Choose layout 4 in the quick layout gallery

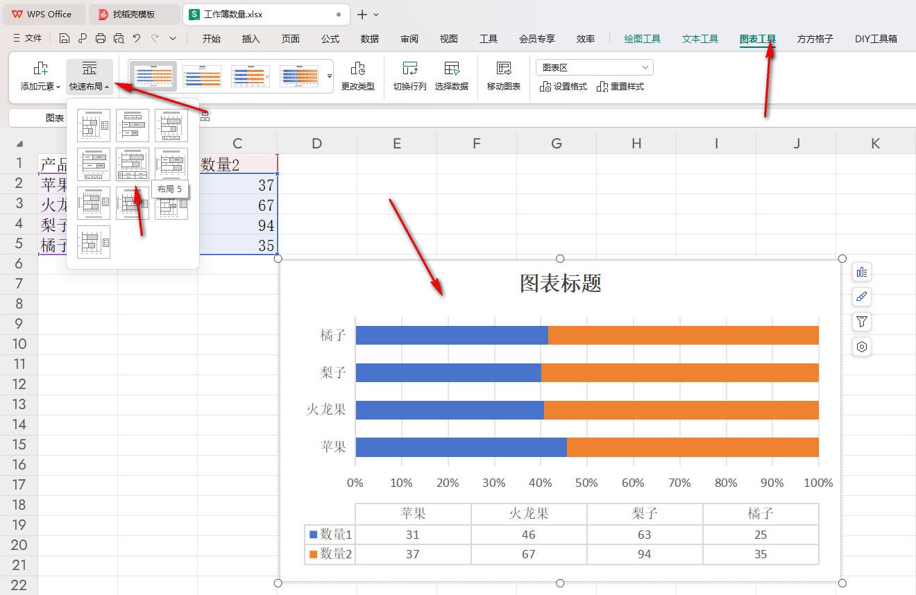(94, 164)
